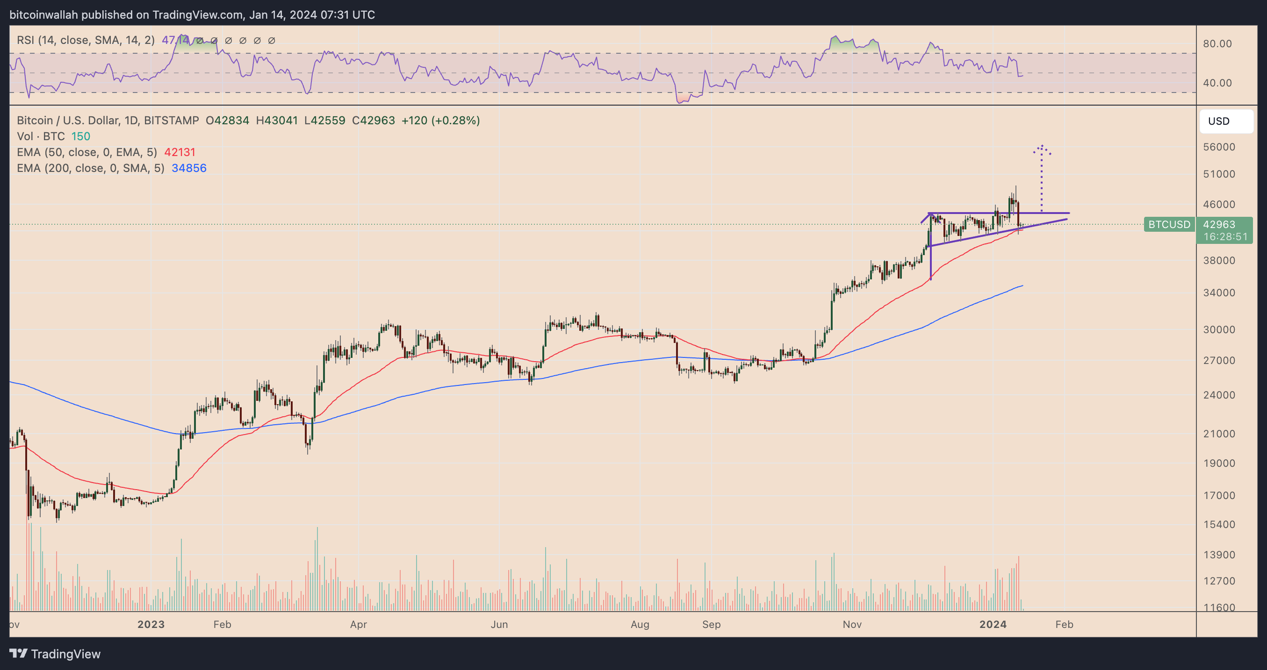Click the 46000 price axis label
This screenshot has height=670, width=1267.
1219,205
